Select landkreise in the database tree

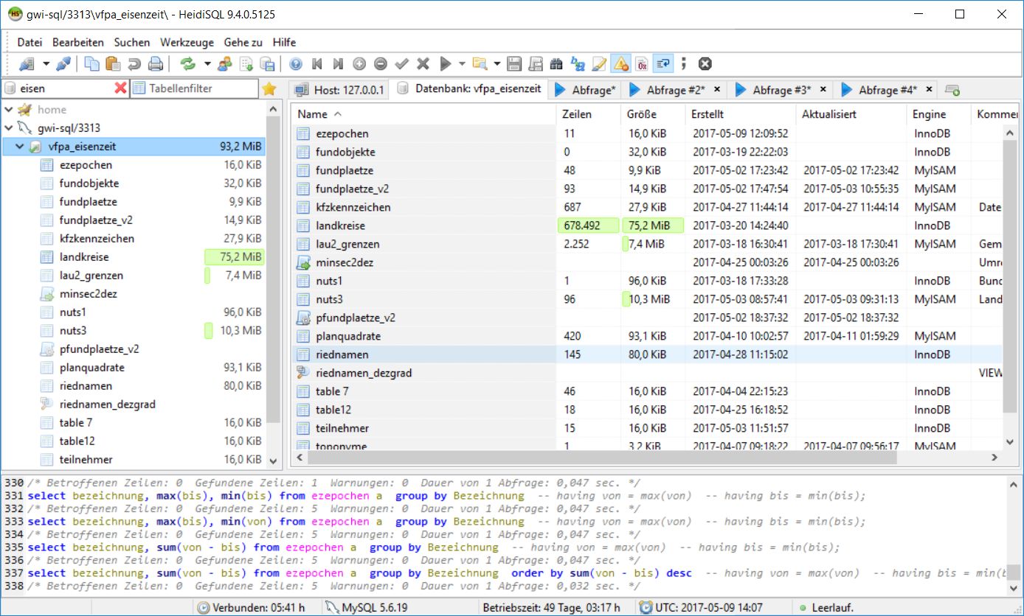tap(84, 257)
